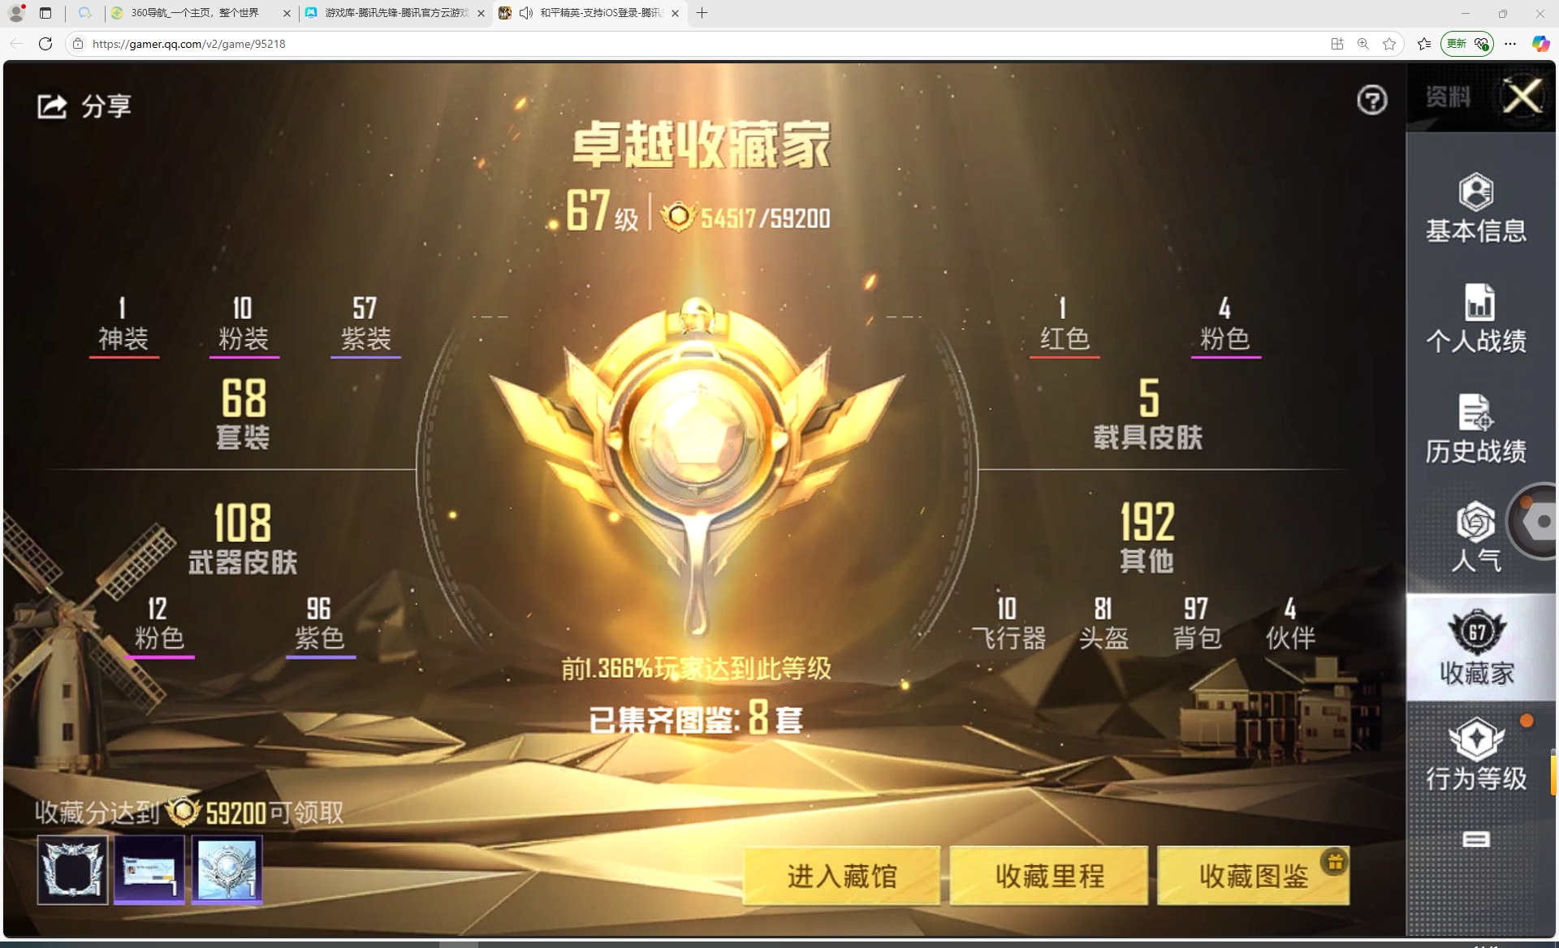The height and width of the screenshot is (948, 1559).
Task: Open browser settings and more menu
Action: tap(1510, 44)
